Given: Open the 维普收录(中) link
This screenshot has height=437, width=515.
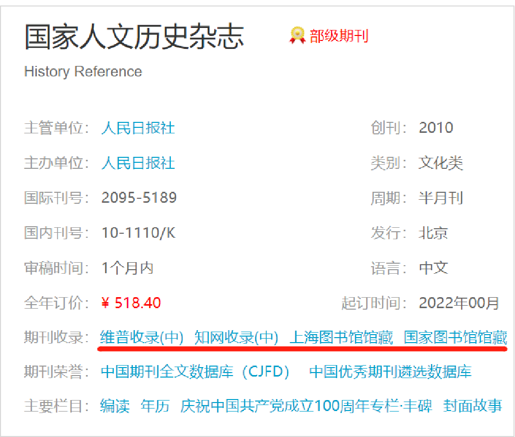Looking at the screenshot, I should click(141, 338).
